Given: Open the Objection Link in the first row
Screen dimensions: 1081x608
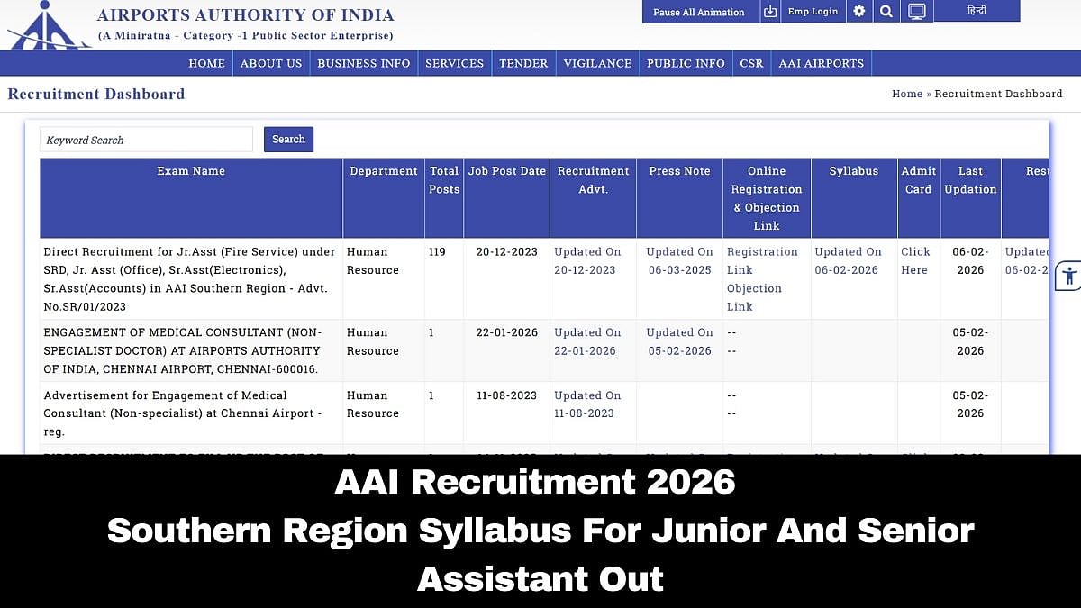Looking at the screenshot, I should click(x=755, y=297).
